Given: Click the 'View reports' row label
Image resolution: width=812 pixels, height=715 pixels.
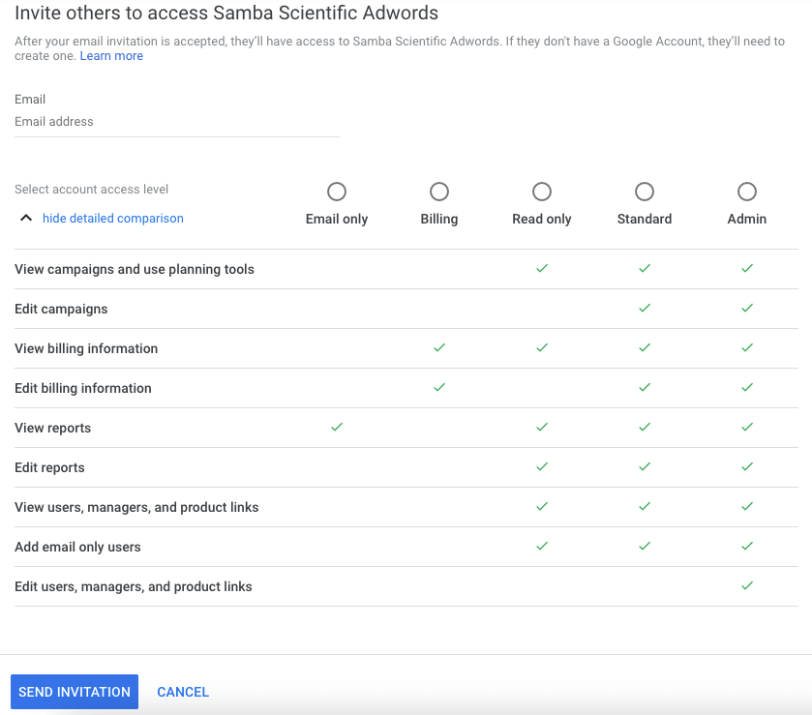Looking at the screenshot, I should [53, 429].
